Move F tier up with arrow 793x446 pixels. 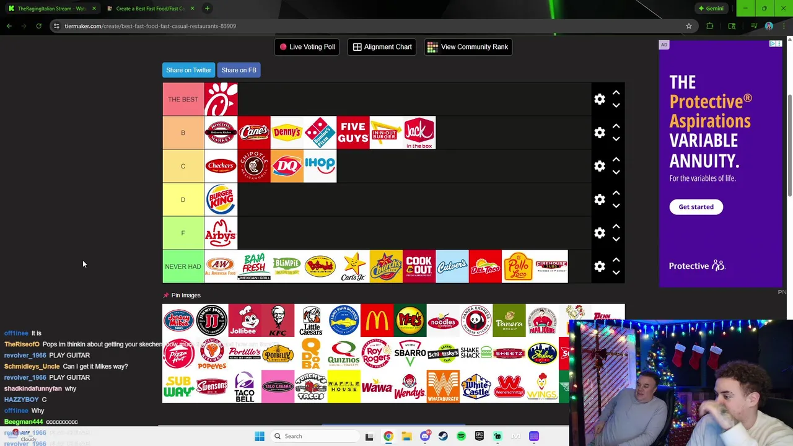click(x=616, y=226)
